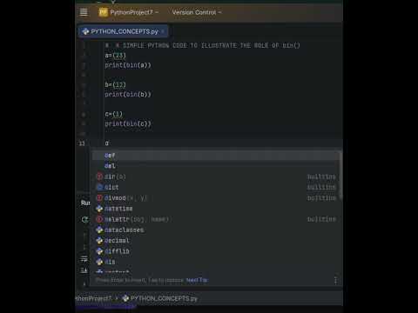Click the PythonProject7 breadcrumb at bottom
418x313 pixels.
tap(93, 298)
